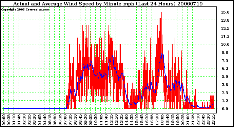This screenshot has height=127, width=234.
Task: Click the Copyright 2006 Cartronics.com text
Action: [25, 10]
